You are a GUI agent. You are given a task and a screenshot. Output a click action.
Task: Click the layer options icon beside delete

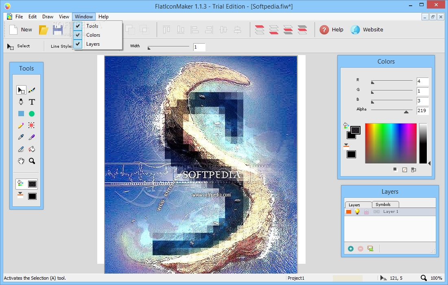pyautogui.click(x=370, y=249)
